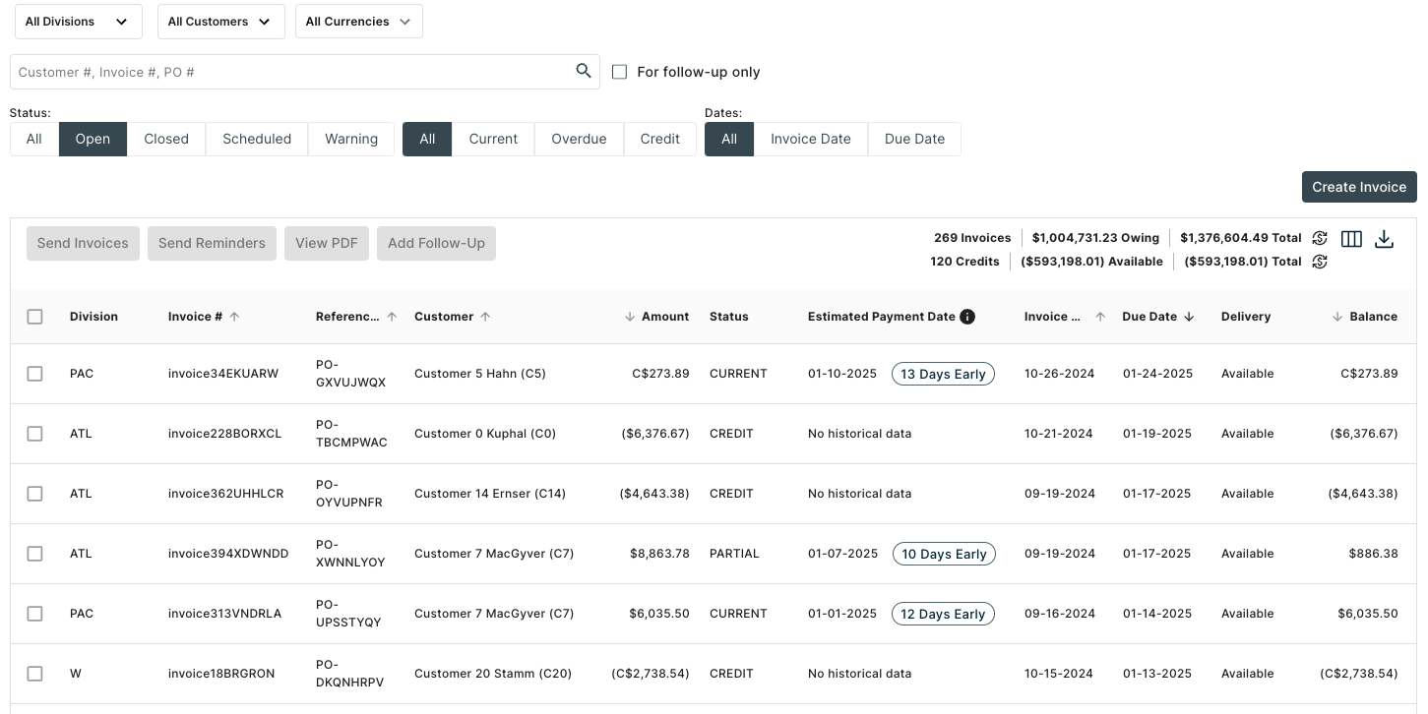Sort by Due Date arrow

1189,317
